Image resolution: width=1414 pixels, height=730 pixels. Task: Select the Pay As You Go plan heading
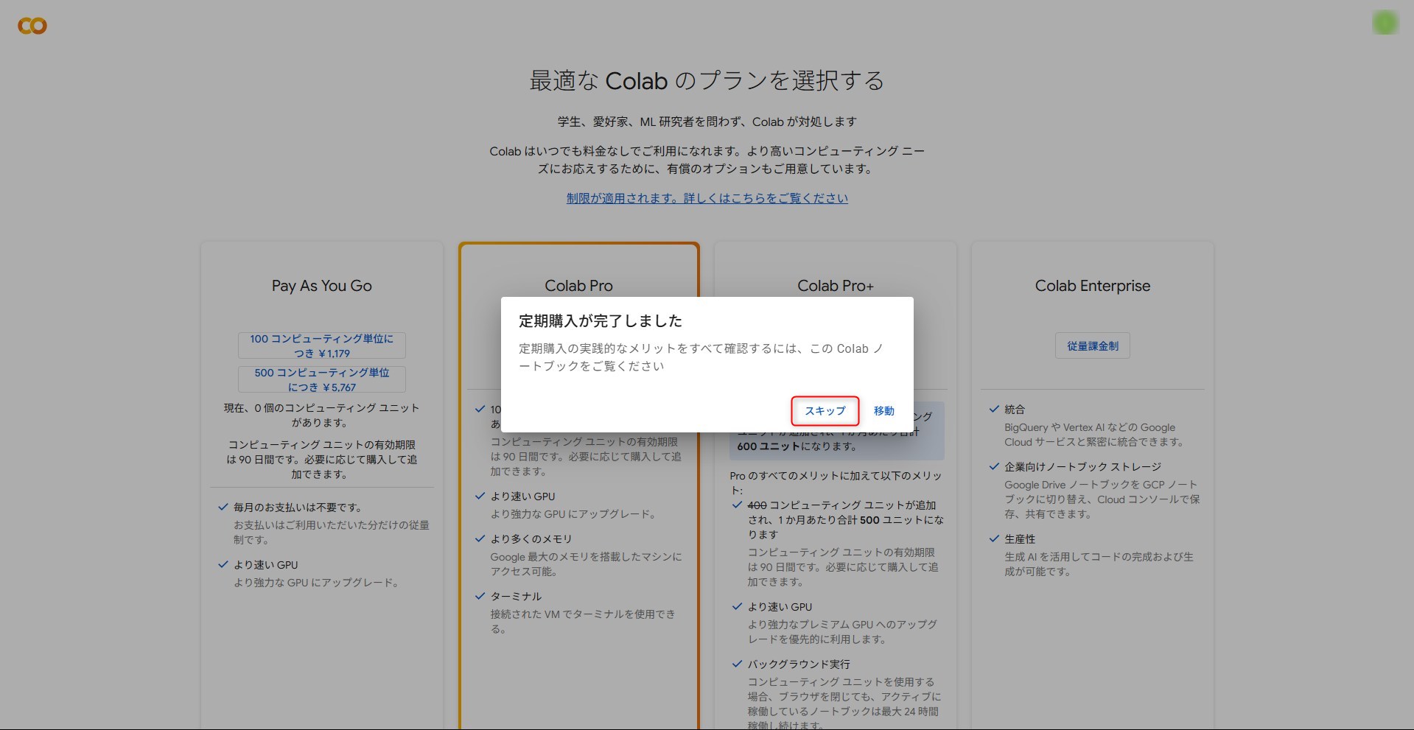pyautogui.click(x=321, y=286)
